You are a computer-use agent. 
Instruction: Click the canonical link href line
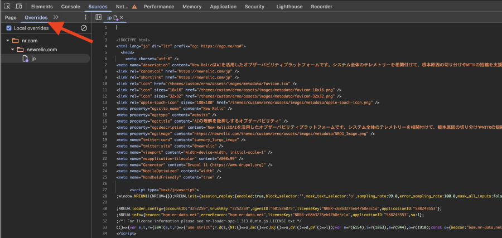point(178,71)
